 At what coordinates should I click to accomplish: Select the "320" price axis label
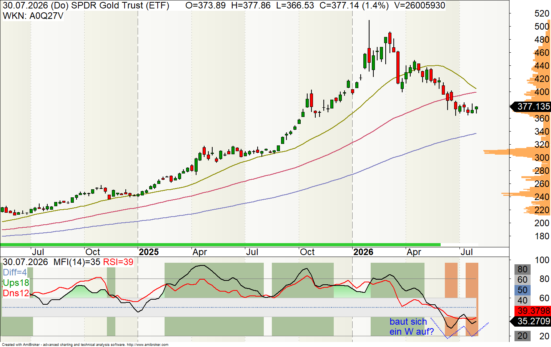point(542,145)
